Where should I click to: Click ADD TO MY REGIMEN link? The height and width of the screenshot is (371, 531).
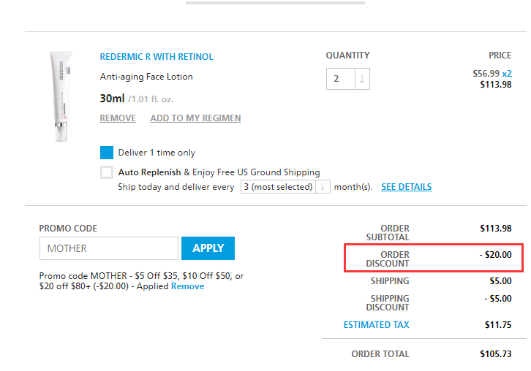tap(195, 118)
